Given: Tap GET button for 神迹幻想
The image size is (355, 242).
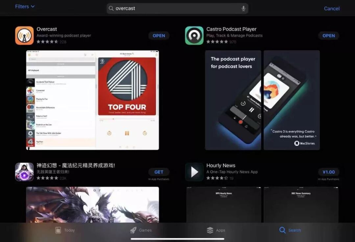Looking at the screenshot, I should [x=159, y=172].
